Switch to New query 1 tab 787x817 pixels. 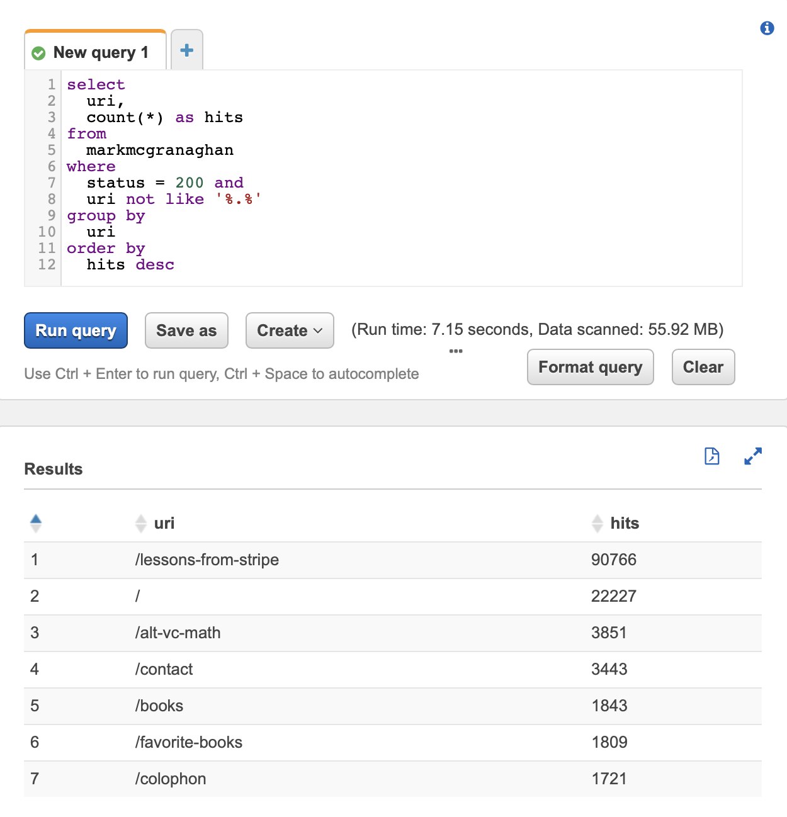point(96,52)
